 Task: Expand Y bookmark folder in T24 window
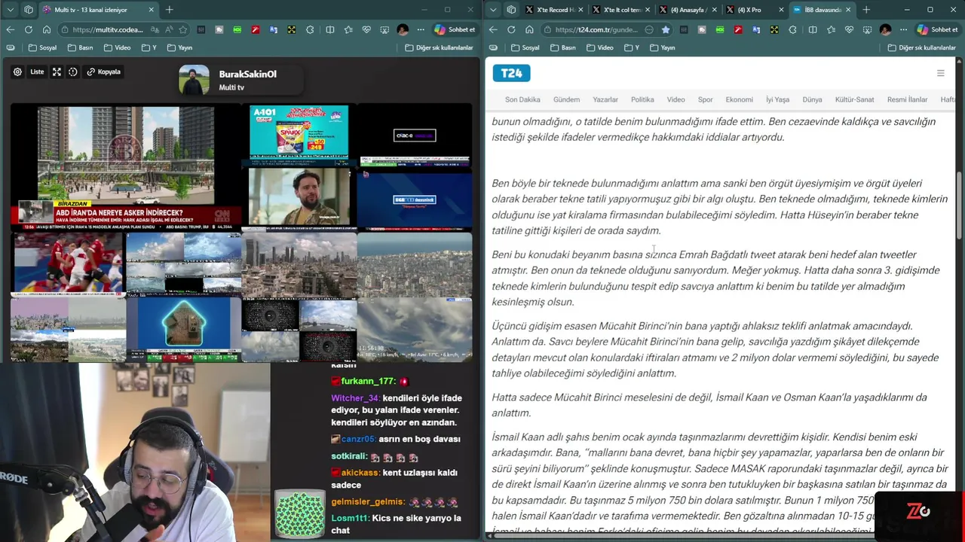632,47
